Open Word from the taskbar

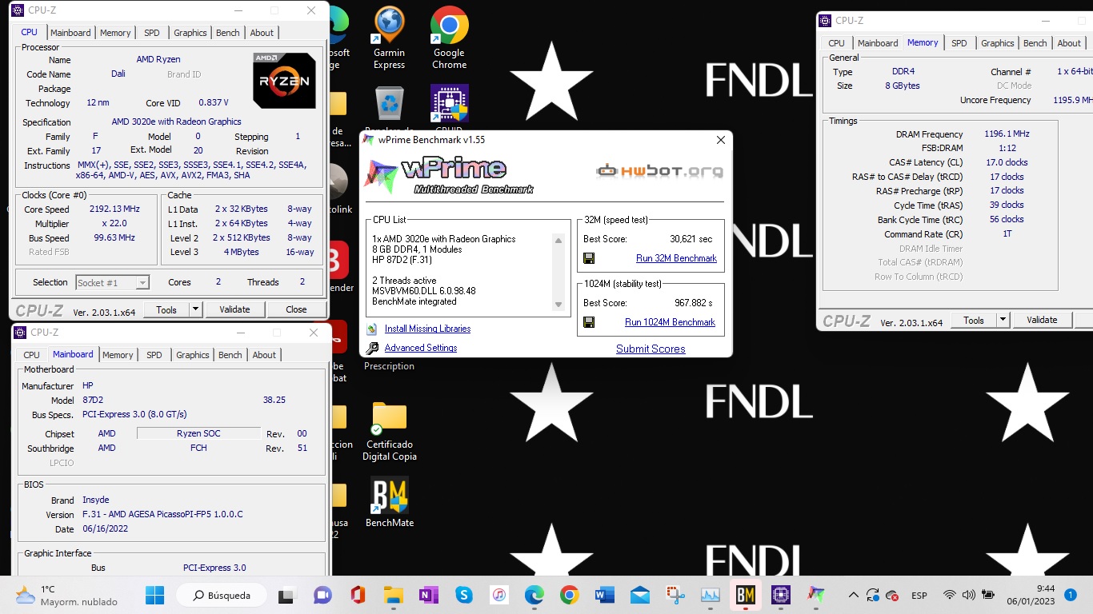[604, 595]
